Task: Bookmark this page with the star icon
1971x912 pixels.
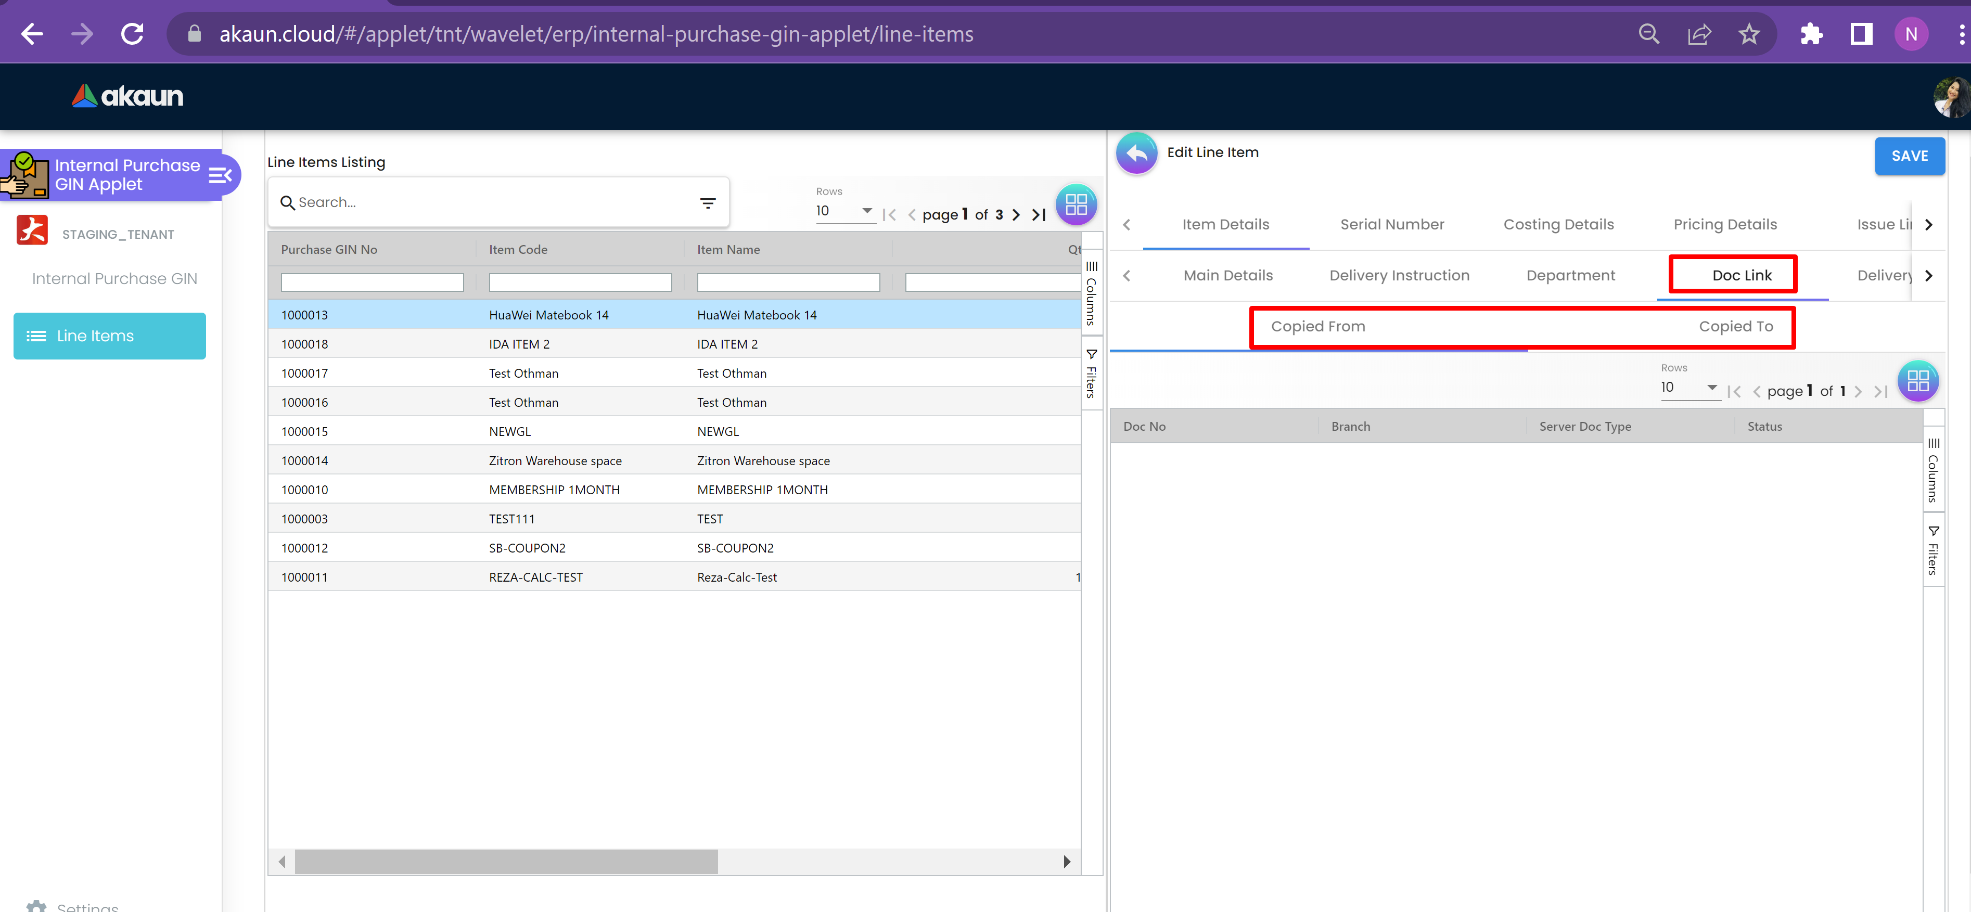Action: (x=1748, y=34)
